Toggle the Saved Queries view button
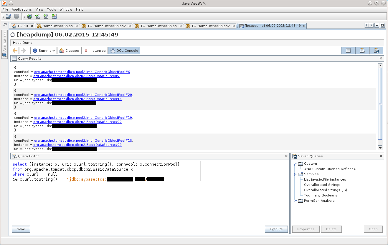This screenshot has width=388, height=245. pyautogui.click(x=376, y=51)
